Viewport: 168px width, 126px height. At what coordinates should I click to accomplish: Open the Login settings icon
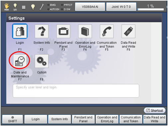[x=20, y=31]
